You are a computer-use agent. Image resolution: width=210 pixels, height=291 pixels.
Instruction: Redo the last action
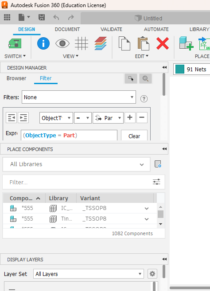pyautogui.click(x=71, y=18)
